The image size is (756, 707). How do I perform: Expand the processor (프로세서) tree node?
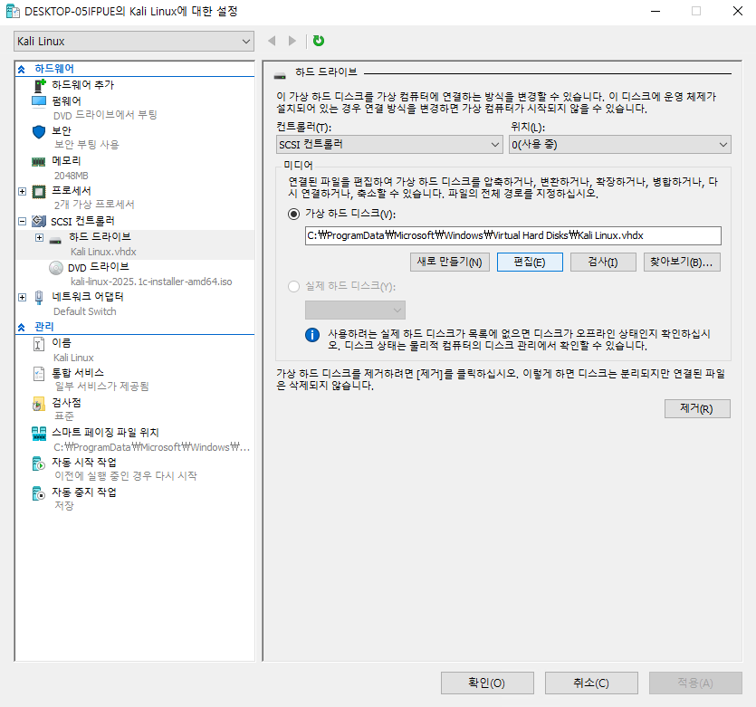(x=23, y=191)
